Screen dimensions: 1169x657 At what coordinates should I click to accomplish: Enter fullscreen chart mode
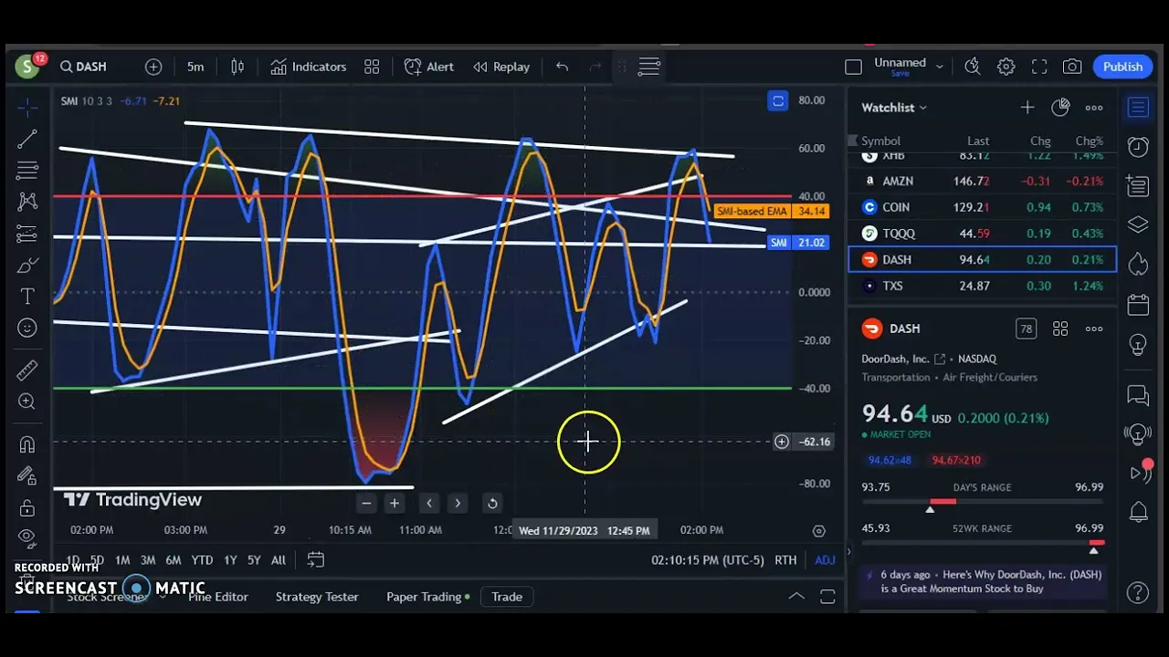pos(1039,67)
